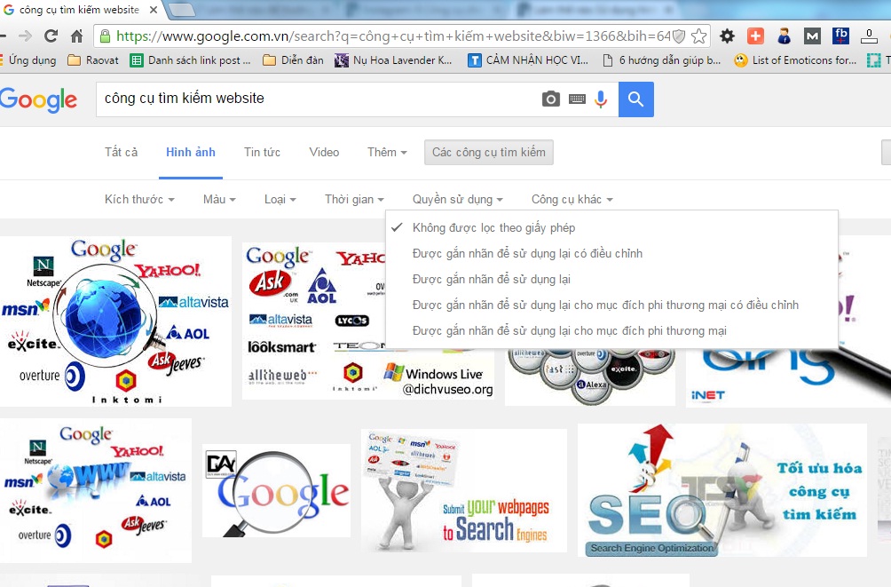
Task: Open 'Submit your webpages' thumbnail
Action: pyautogui.click(x=463, y=490)
